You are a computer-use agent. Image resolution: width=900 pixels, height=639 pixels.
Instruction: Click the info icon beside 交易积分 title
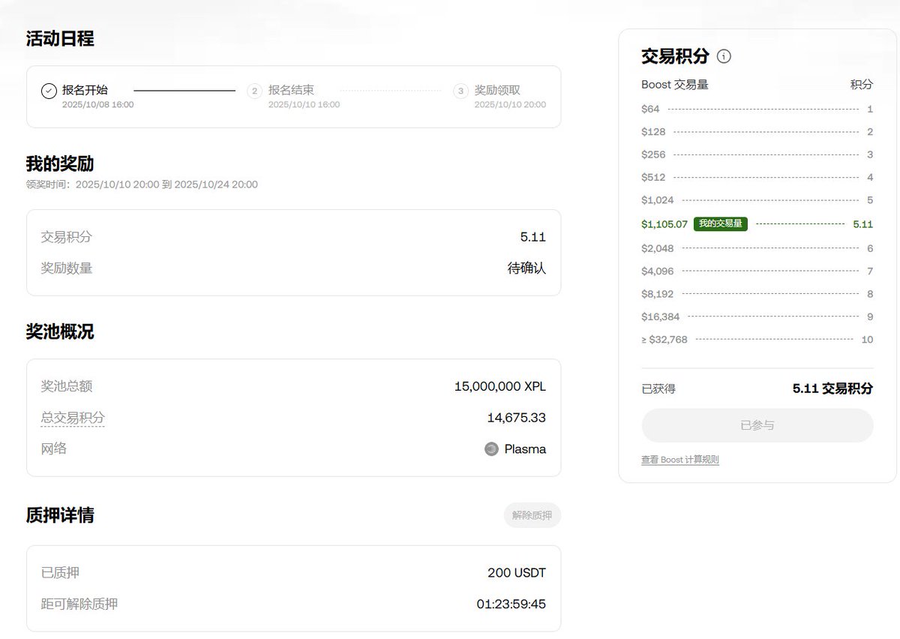[x=724, y=56]
